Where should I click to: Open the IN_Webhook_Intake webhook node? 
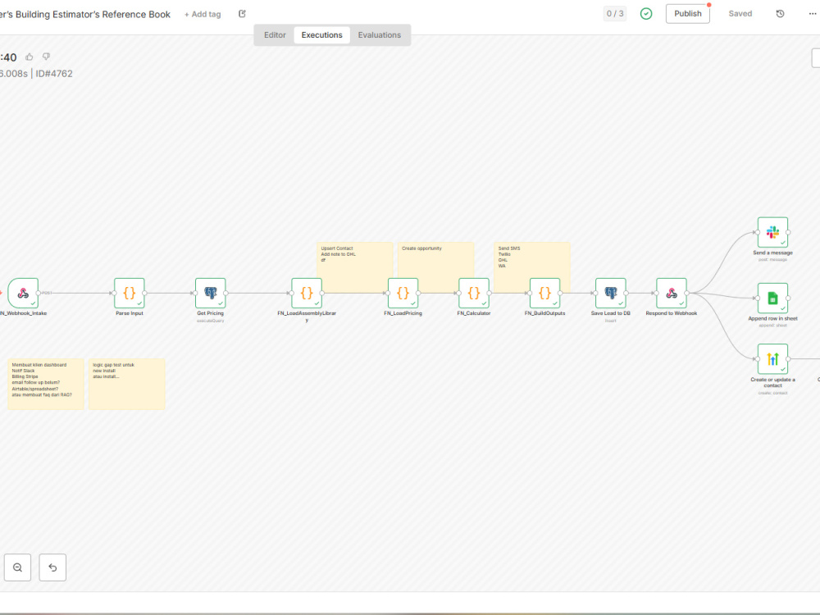tap(23, 293)
